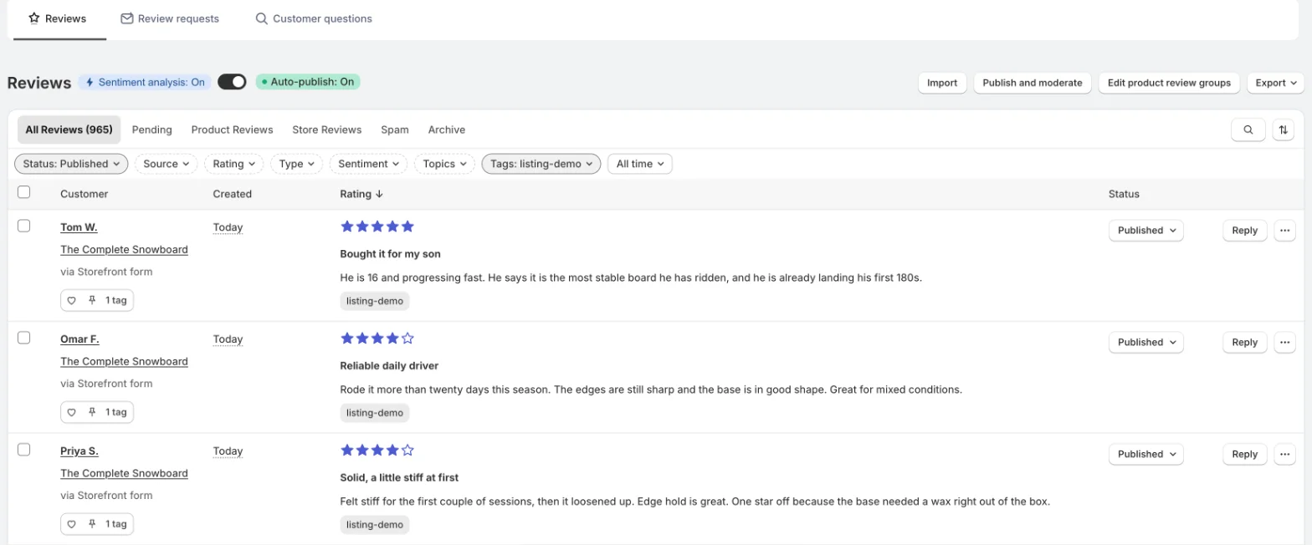1312x545 pixels.
Task: Switch to the Reviews top tab
Action: [57, 18]
